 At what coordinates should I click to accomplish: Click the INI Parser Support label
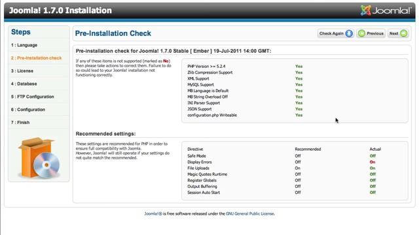click(204, 103)
